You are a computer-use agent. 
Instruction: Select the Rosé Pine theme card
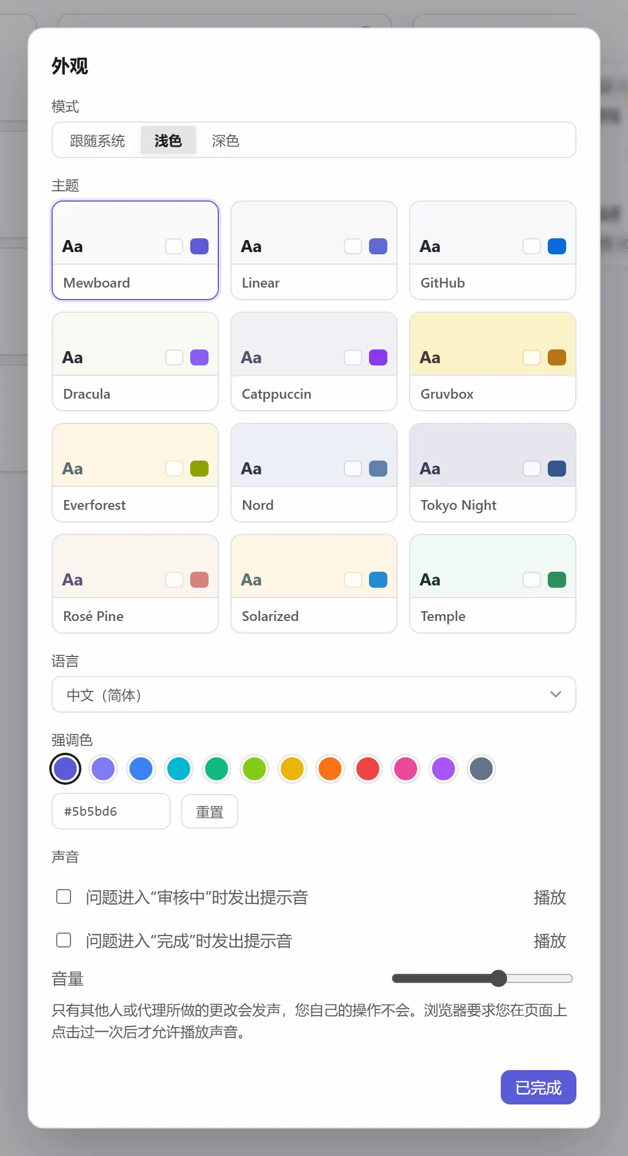click(135, 584)
